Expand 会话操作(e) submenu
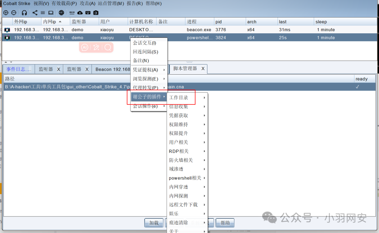The height and width of the screenshot is (233, 379). click(x=149, y=106)
